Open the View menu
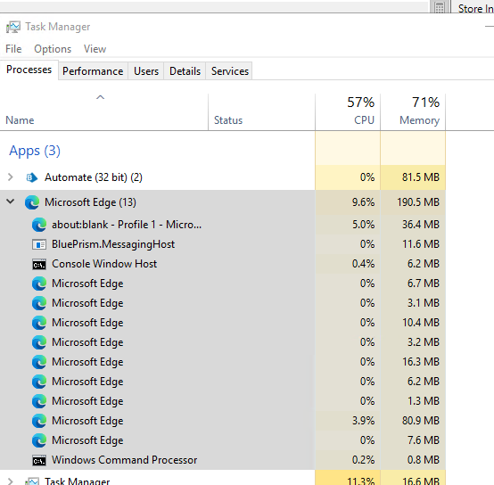The width and height of the screenshot is (494, 485). pos(95,49)
